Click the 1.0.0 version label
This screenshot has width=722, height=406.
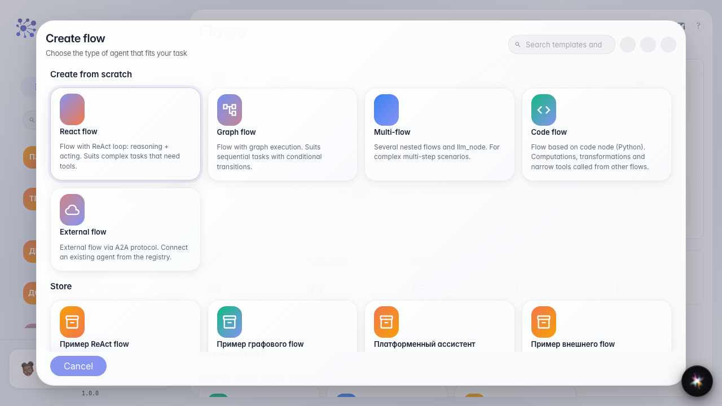point(90,393)
